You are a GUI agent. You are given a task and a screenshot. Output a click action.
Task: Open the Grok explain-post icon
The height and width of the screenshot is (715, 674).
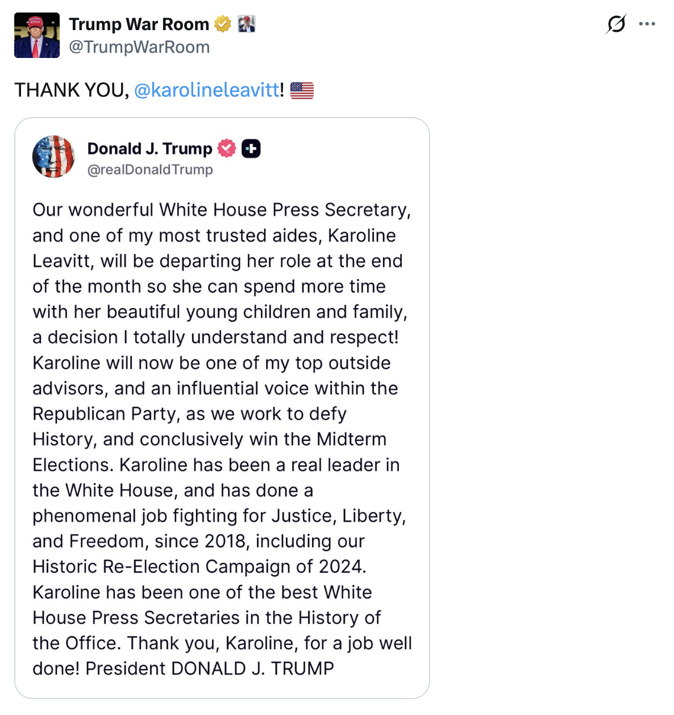(616, 24)
